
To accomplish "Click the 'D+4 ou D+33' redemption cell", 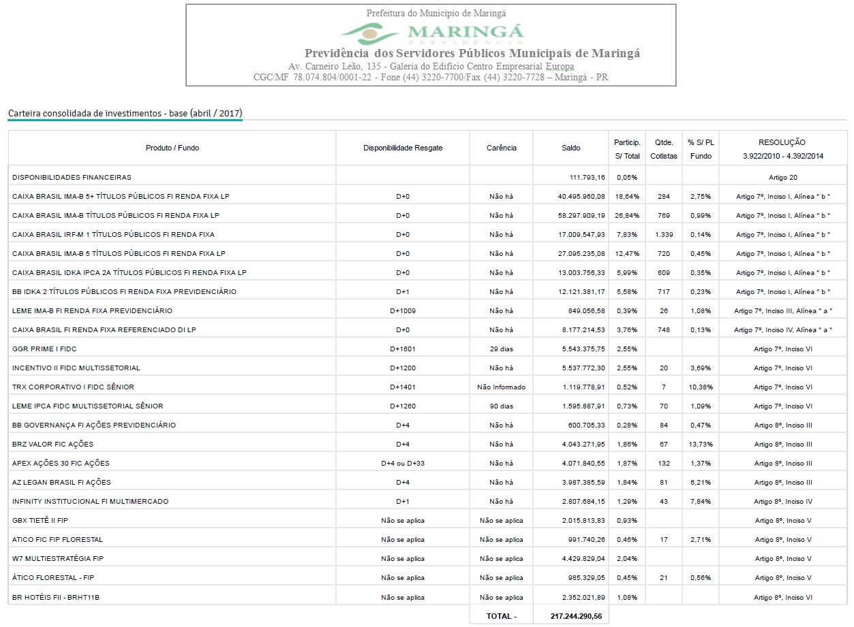I will (403, 463).
